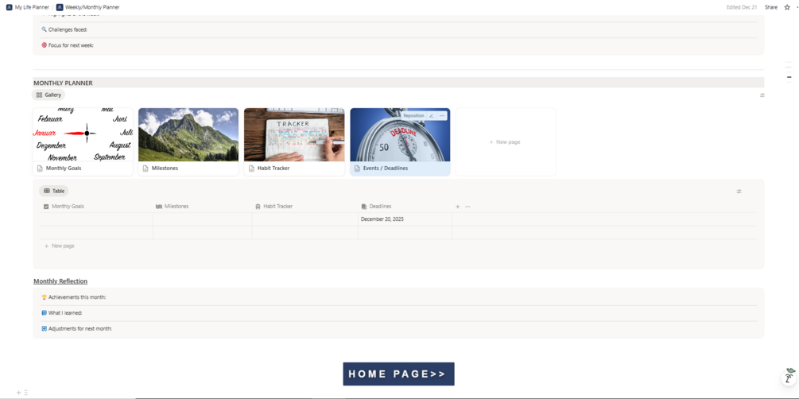Click the Edited Dec 21 timestamp

742,7
